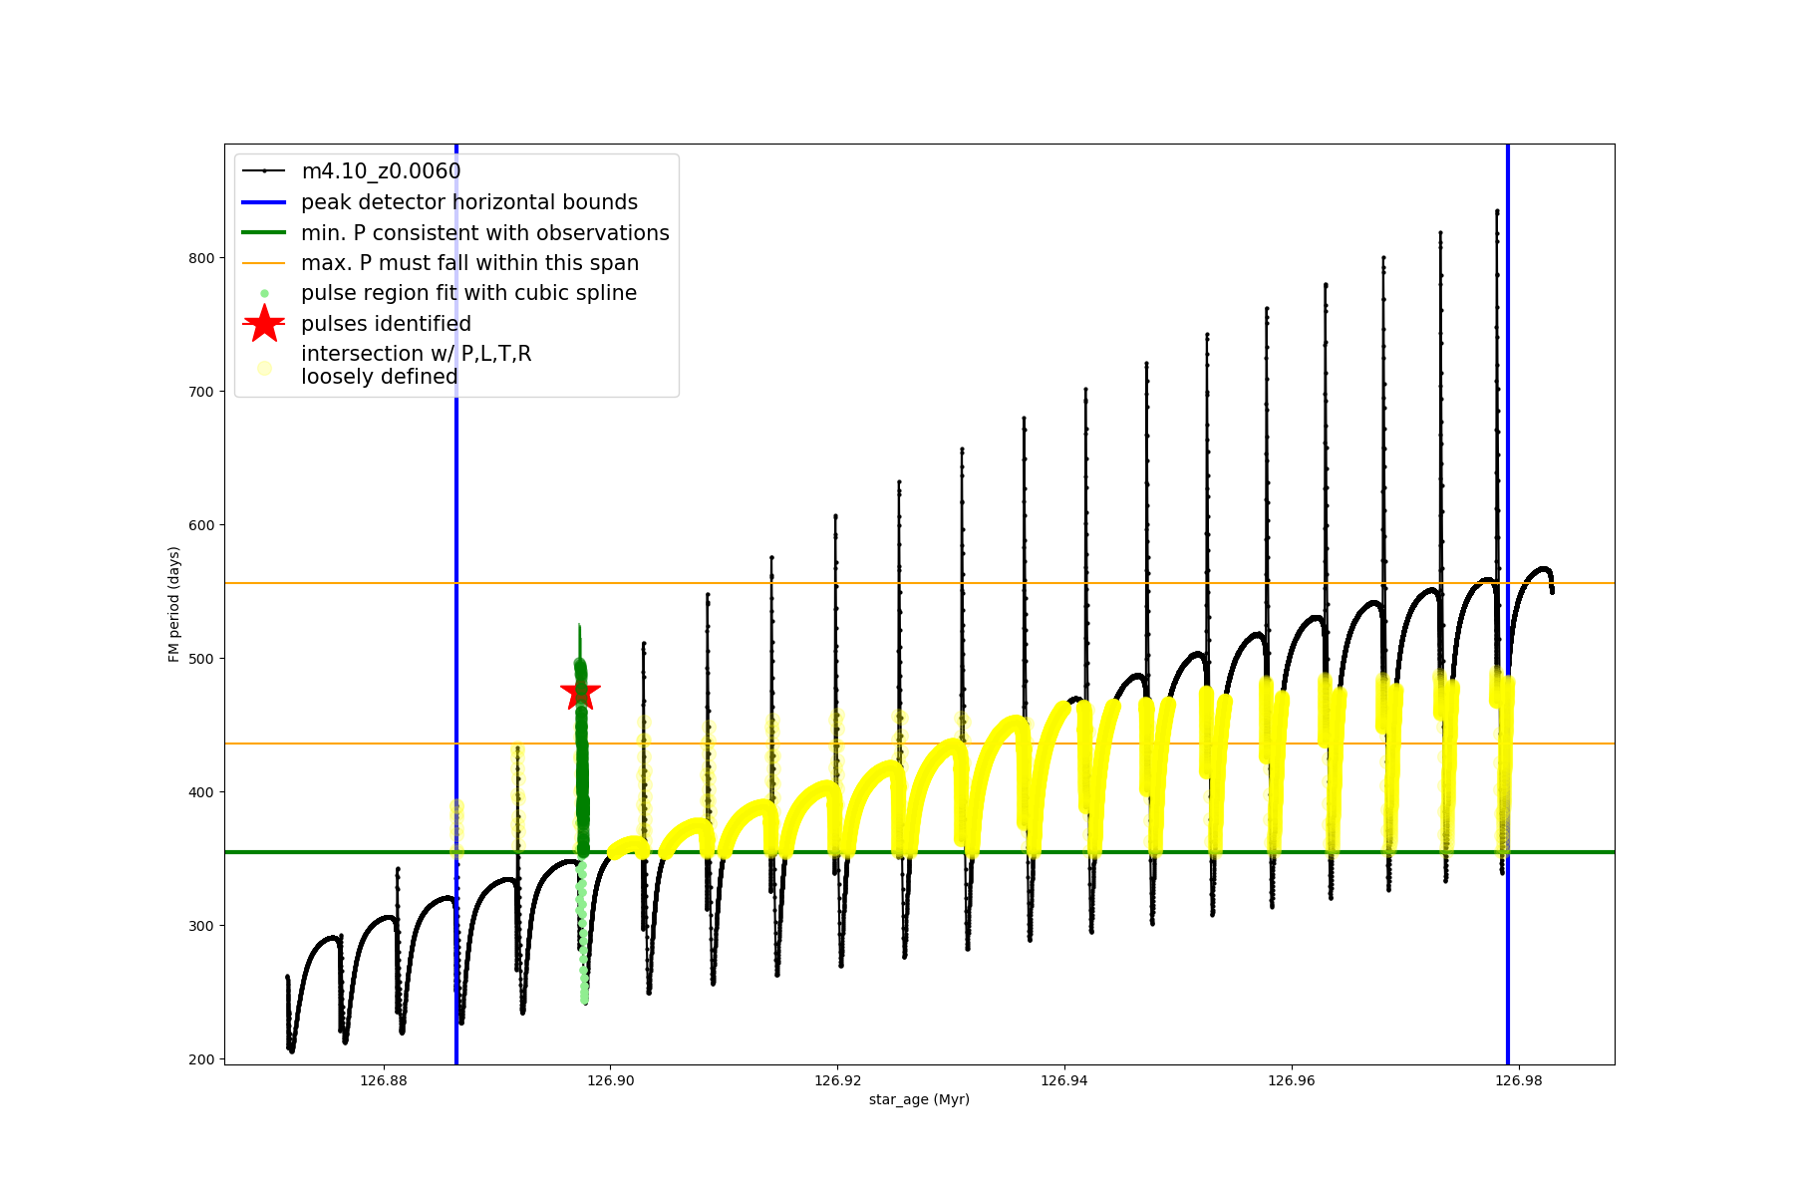
Task: Click the 126.94 tick label on x-axis
Action: pyautogui.click(x=1064, y=1080)
